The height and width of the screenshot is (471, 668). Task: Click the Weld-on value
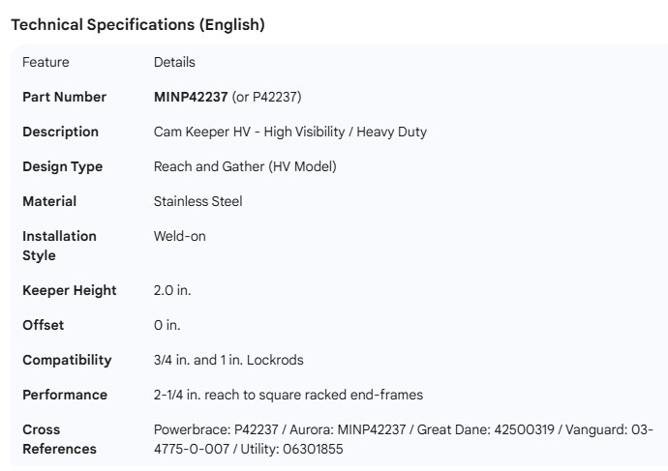(x=179, y=236)
